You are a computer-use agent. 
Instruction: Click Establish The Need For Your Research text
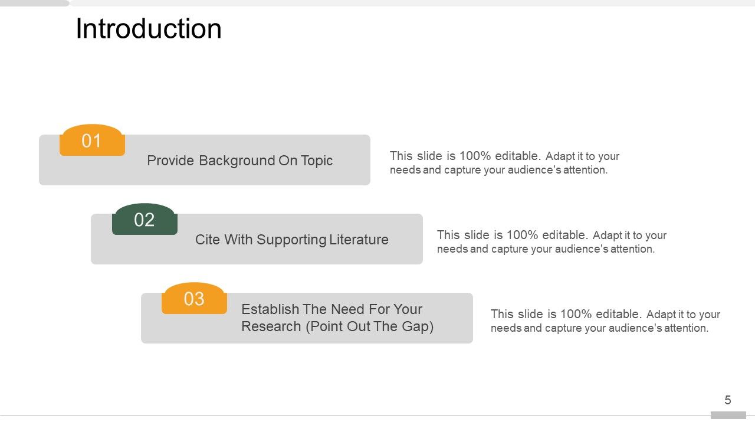[x=331, y=309]
